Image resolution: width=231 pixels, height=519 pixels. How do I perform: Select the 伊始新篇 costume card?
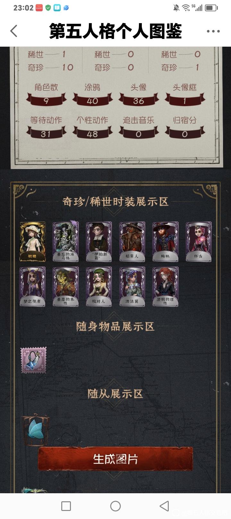(x=99, y=241)
